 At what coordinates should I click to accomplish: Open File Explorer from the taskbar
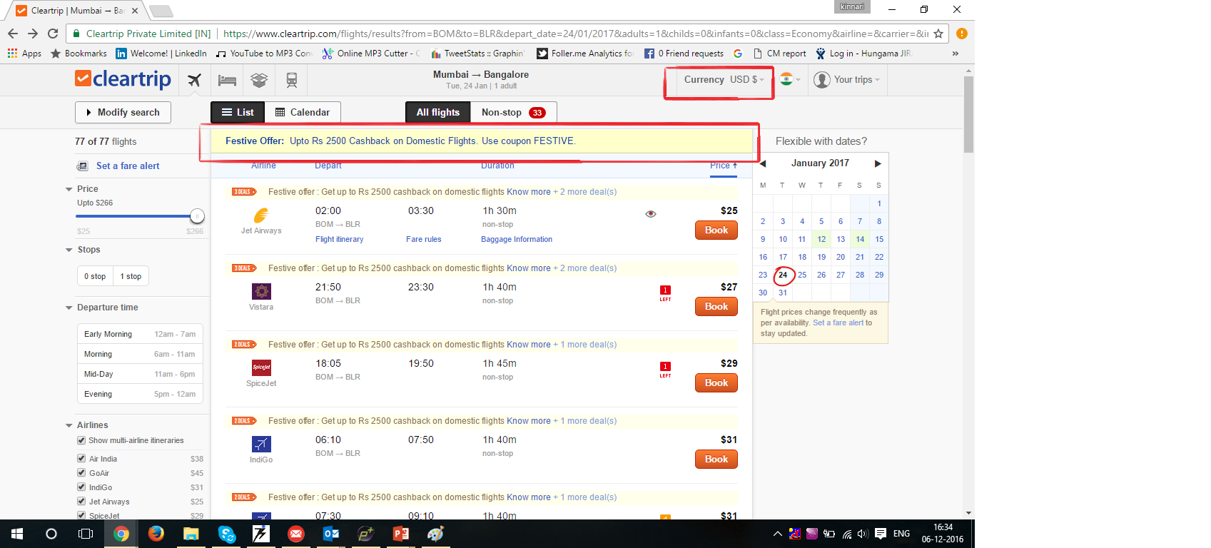(x=191, y=533)
